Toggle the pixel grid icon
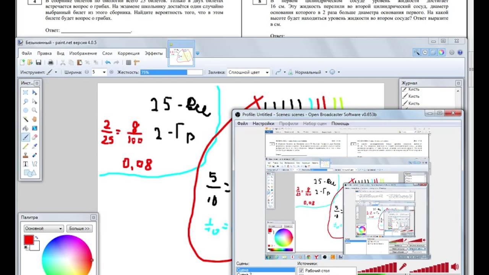The image size is (489, 275). (x=129, y=62)
